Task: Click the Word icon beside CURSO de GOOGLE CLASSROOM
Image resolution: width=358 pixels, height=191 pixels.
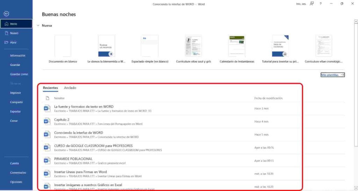Action: click(x=47, y=148)
